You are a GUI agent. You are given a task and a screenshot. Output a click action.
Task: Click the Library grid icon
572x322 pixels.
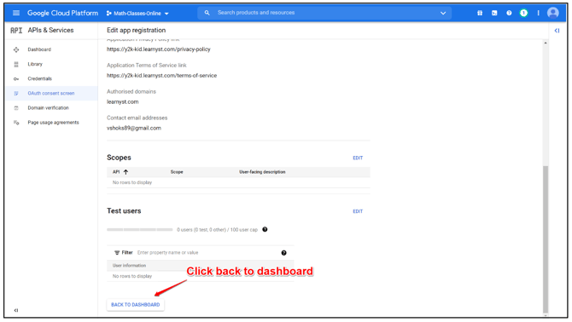tap(16, 64)
